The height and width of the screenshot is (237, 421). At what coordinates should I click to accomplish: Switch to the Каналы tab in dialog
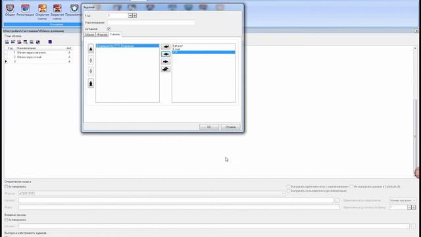coord(115,34)
